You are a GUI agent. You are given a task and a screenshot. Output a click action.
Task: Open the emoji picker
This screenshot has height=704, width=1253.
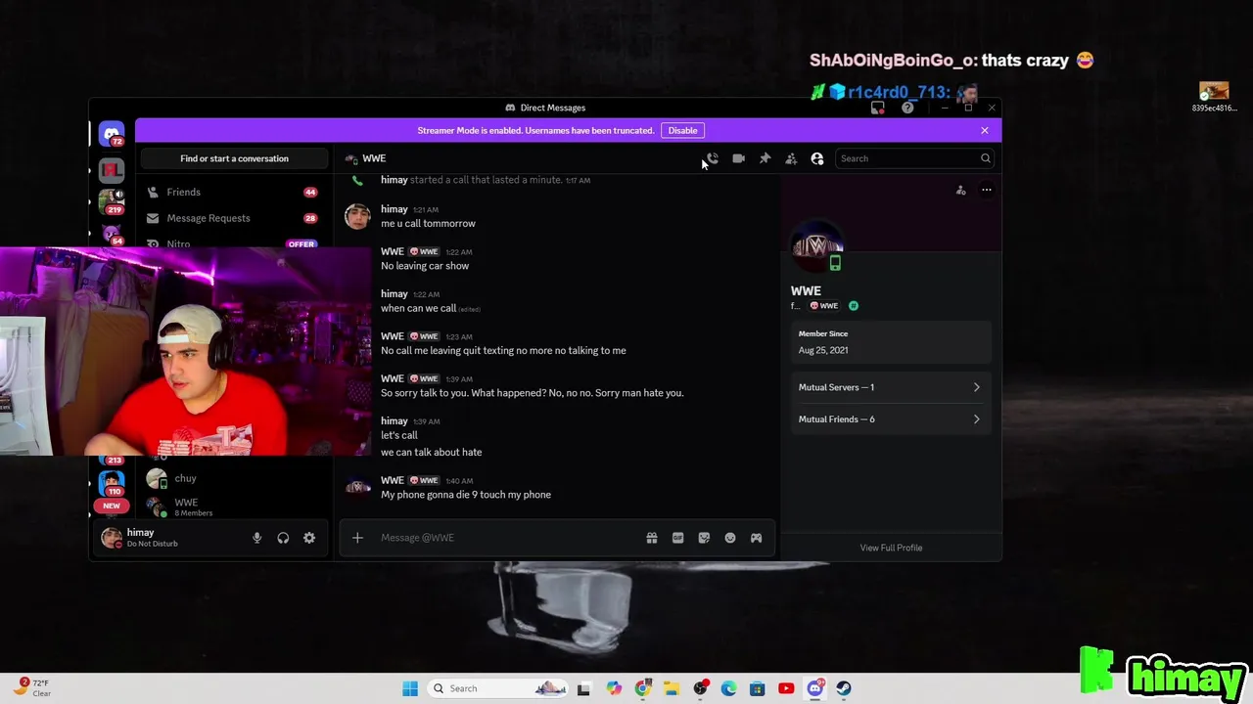pos(730,538)
